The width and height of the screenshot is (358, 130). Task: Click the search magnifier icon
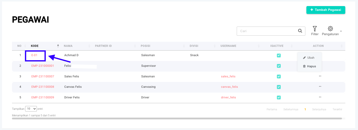(x=300, y=31)
